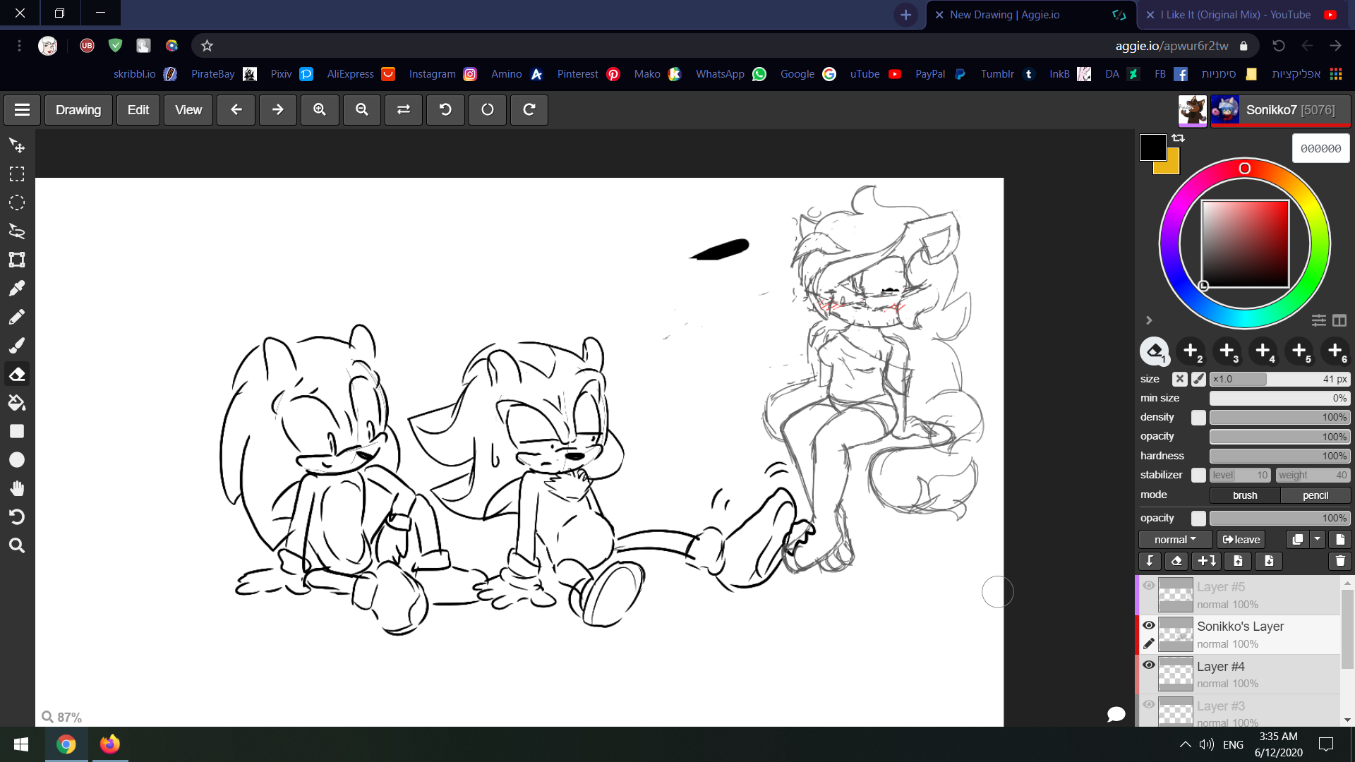This screenshot has height=762, width=1355.
Task: Switch mode to brush
Action: tap(1245, 495)
